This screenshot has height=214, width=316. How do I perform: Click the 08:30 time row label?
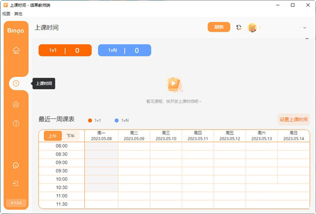tap(62, 154)
